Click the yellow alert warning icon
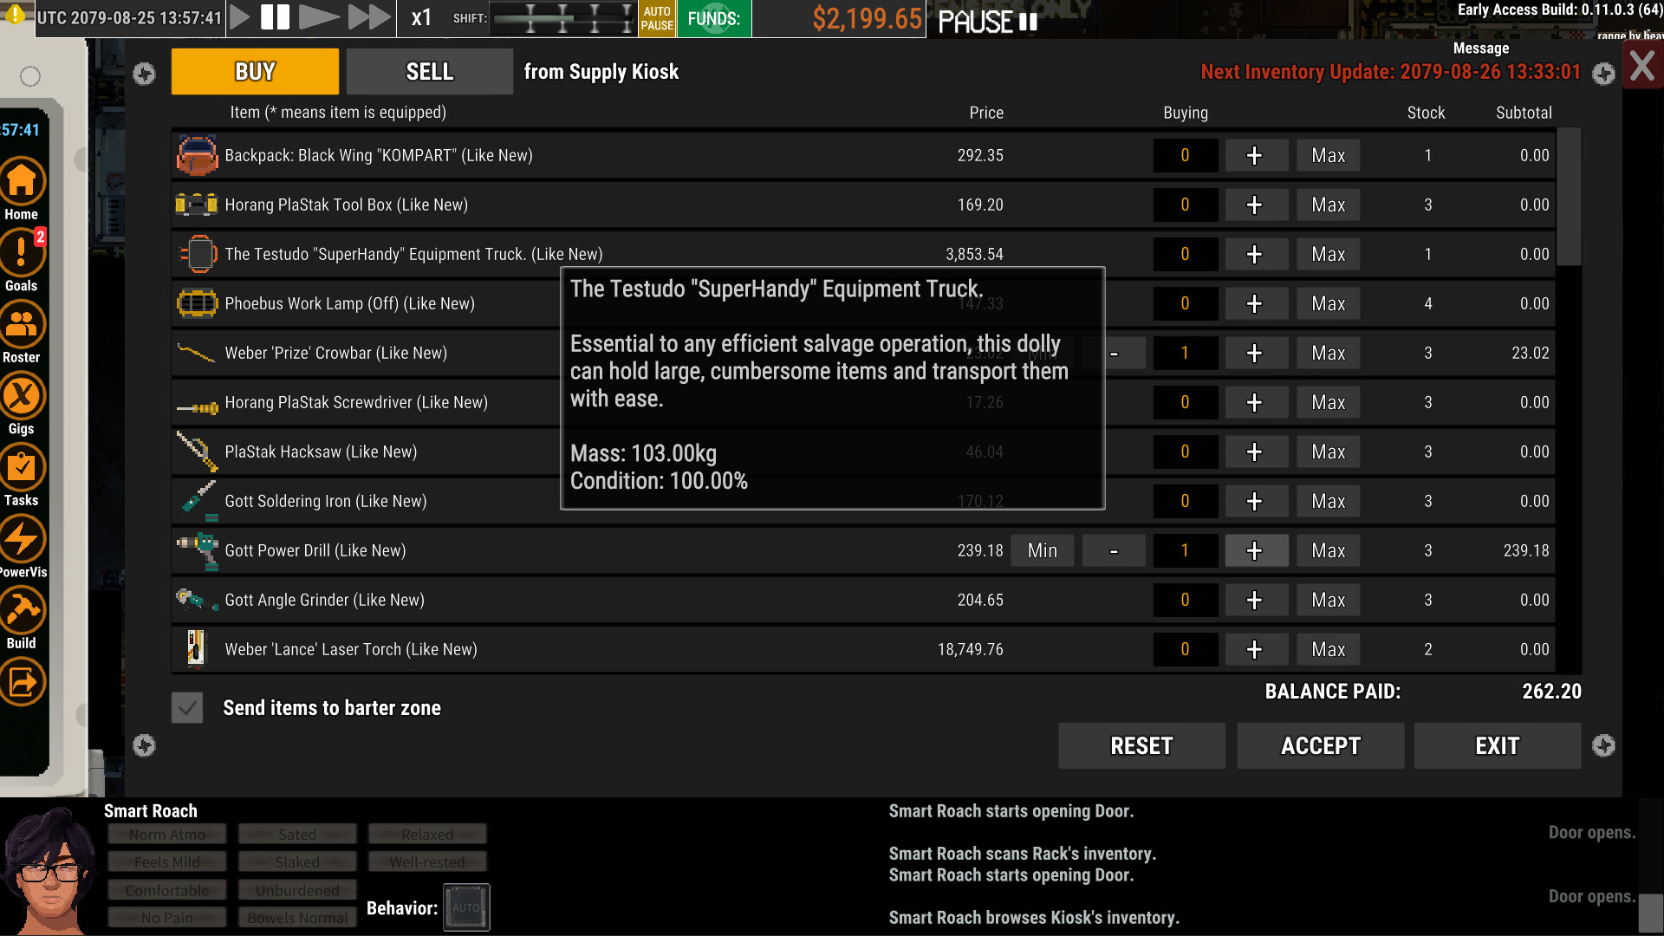 15,15
